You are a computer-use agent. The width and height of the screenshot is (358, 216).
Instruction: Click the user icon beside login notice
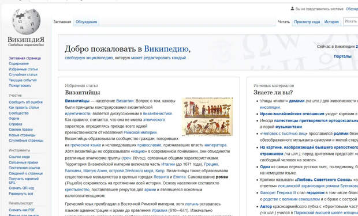(x=292, y=9)
